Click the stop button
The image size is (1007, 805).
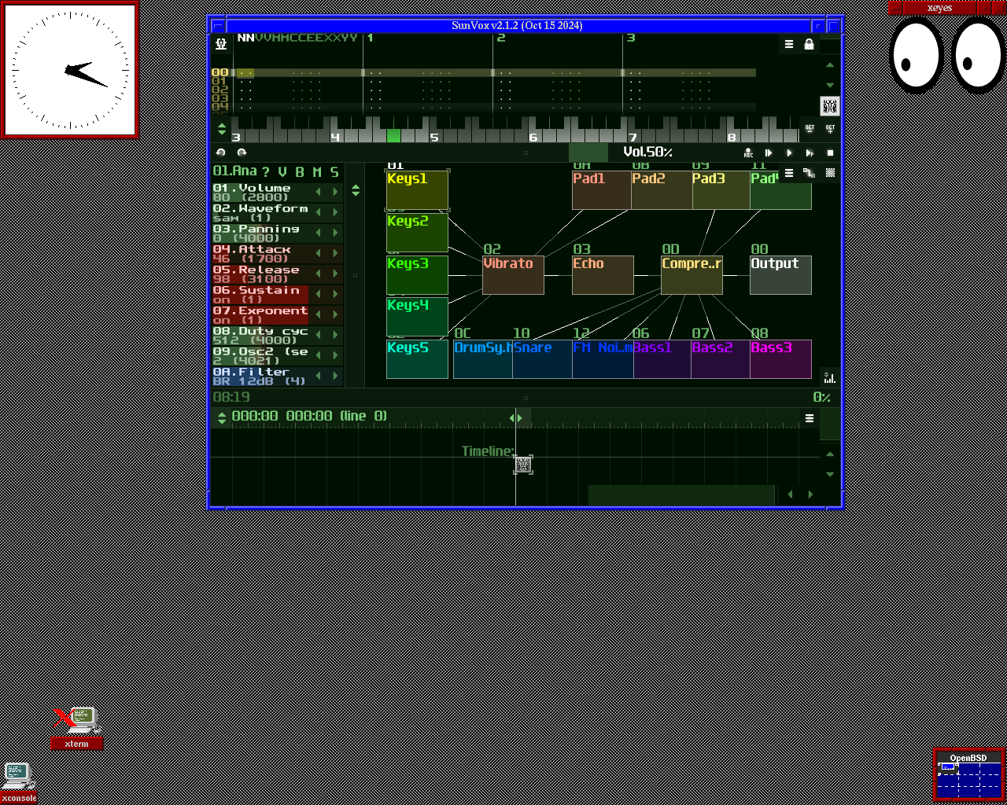(830, 153)
